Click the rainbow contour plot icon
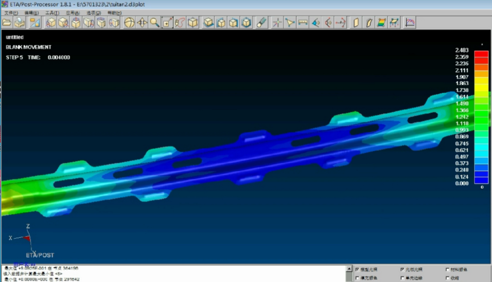Image resolution: width=492 pixels, height=282 pixels. (x=381, y=23)
